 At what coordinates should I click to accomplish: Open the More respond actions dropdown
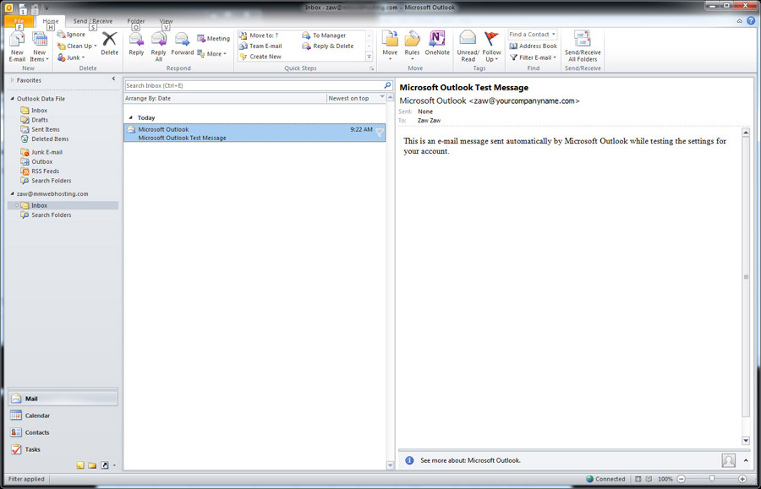pos(212,54)
